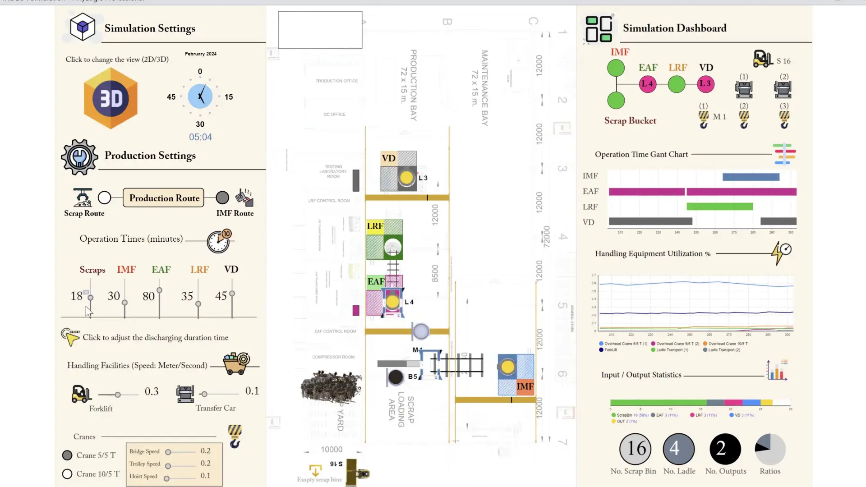Image resolution: width=866 pixels, height=487 pixels.
Task: Click the Simulation Dashboard grid icon
Action: tap(599, 29)
